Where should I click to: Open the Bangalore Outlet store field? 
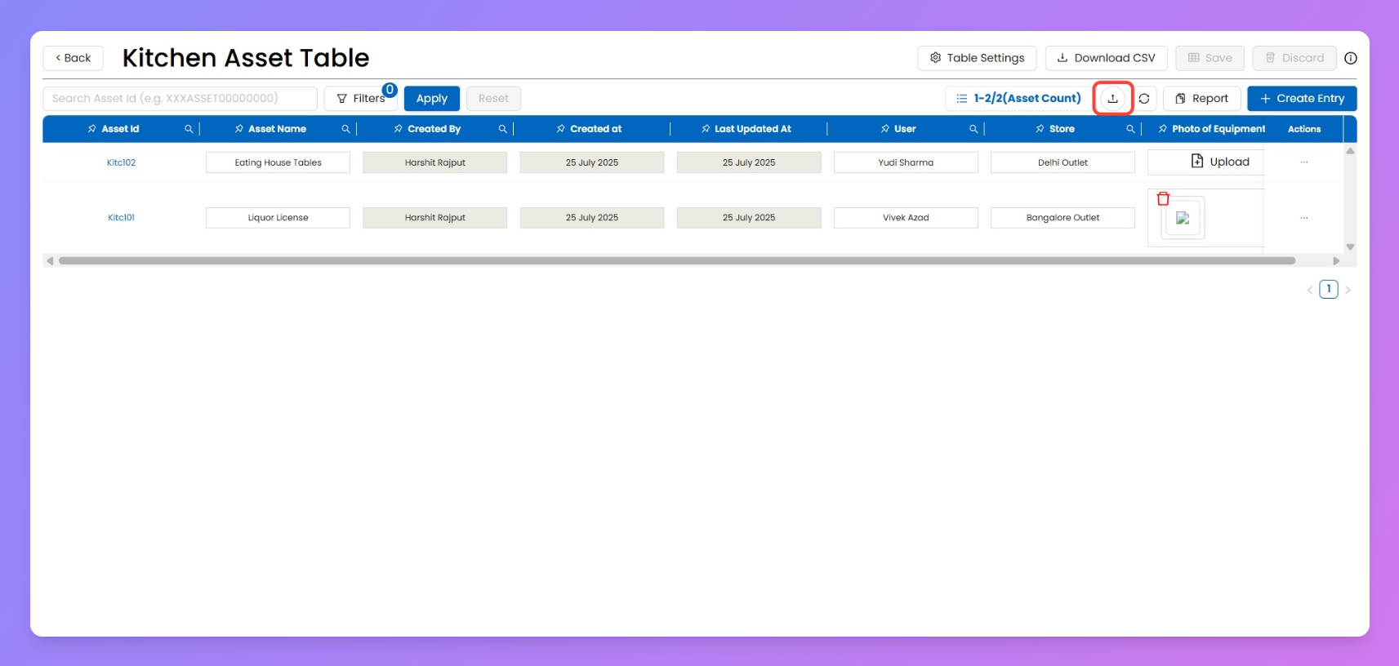click(1063, 218)
